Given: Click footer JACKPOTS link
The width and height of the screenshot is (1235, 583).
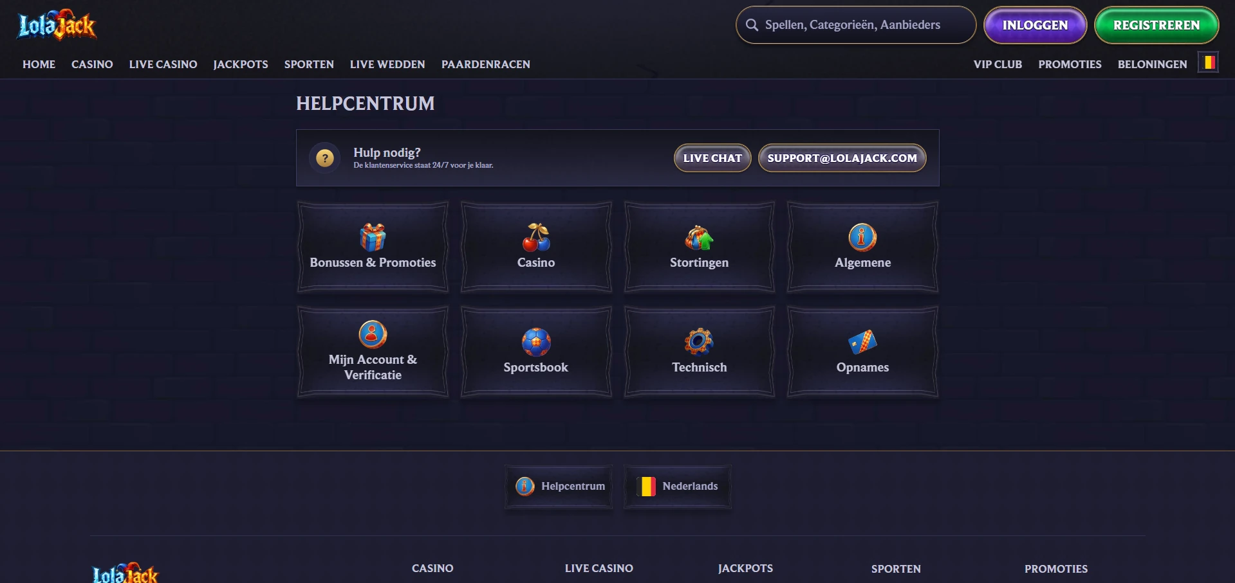Looking at the screenshot, I should click(x=745, y=568).
